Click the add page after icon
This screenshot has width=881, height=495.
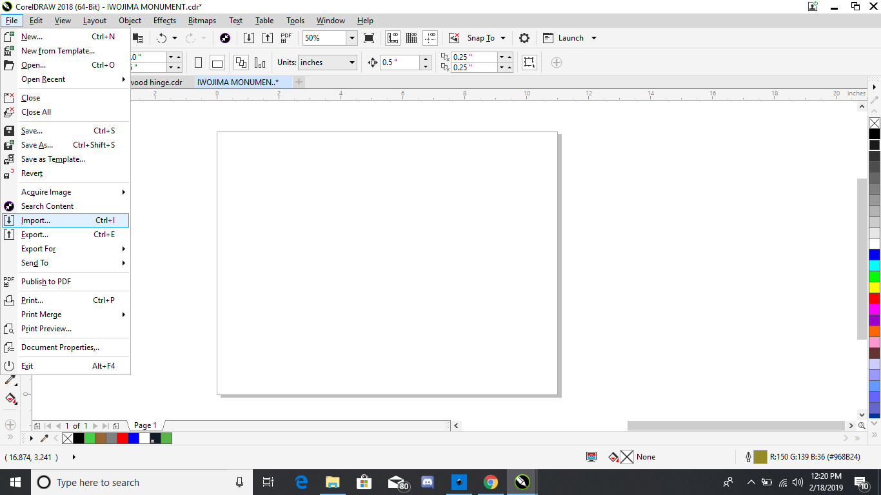116,425
